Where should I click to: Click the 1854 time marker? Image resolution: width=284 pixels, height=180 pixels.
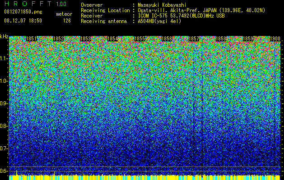(x=113, y=39)
